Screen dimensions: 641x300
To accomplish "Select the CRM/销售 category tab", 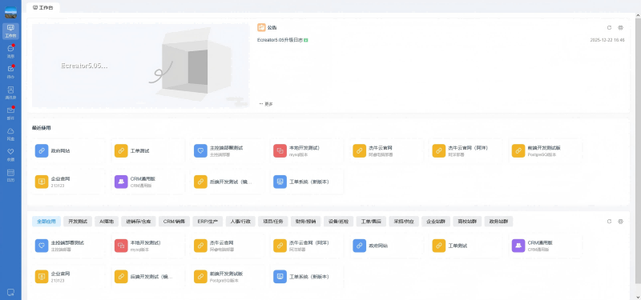I will [174, 222].
